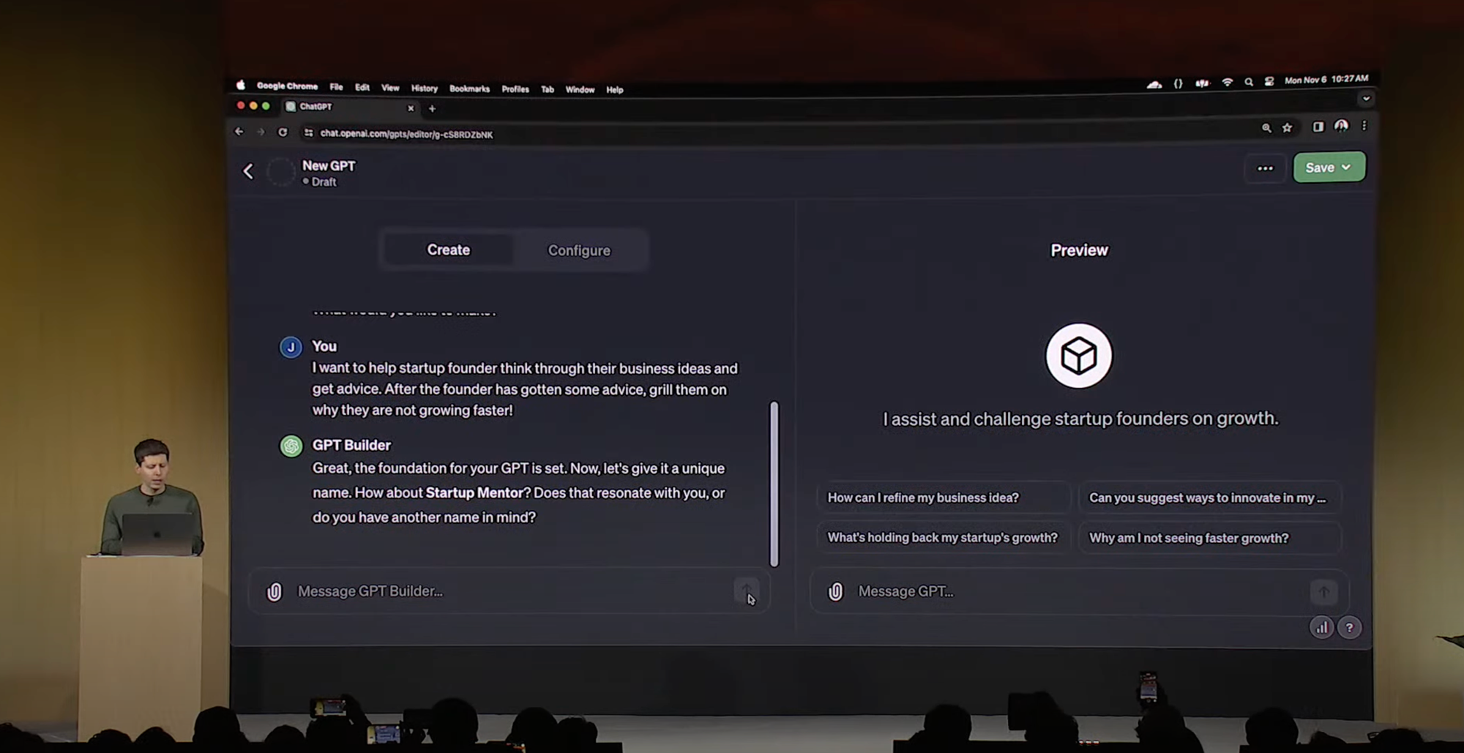Switch to the Create tab

point(448,250)
